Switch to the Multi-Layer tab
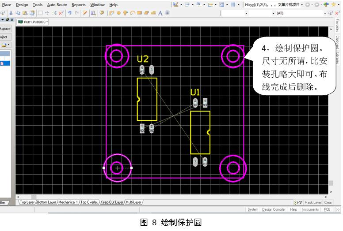The height and width of the screenshot is (231, 343). click(133, 202)
